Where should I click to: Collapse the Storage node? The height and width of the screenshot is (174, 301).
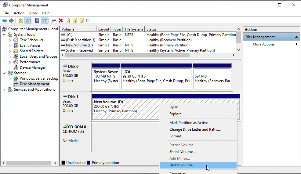point(4,73)
